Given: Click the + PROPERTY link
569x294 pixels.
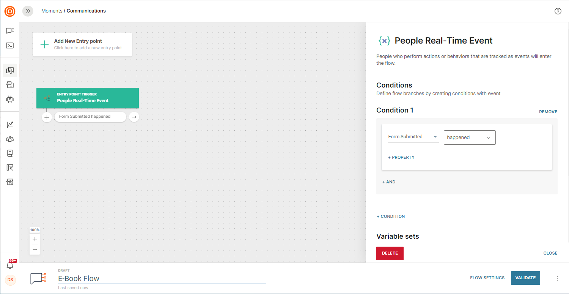Looking at the screenshot, I should (401, 157).
